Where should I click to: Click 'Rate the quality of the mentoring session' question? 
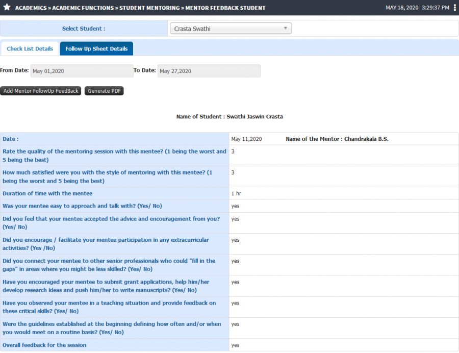[114, 156]
